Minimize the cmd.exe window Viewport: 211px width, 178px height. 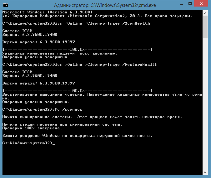click(182, 4)
